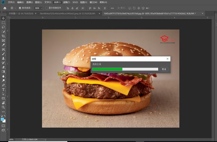Image resolution: width=217 pixels, height=142 pixels.
Task: Distribute vertically in options bar
Action: [83, 8]
